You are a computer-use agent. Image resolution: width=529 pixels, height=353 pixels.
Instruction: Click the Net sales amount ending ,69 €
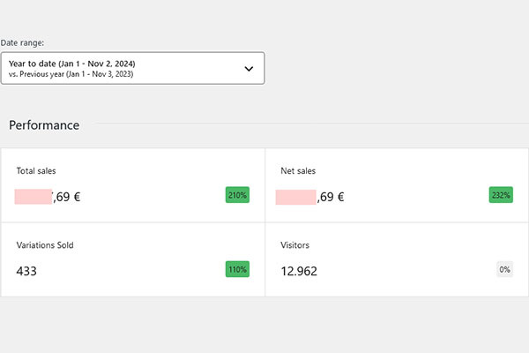click(x=331, y=197)
